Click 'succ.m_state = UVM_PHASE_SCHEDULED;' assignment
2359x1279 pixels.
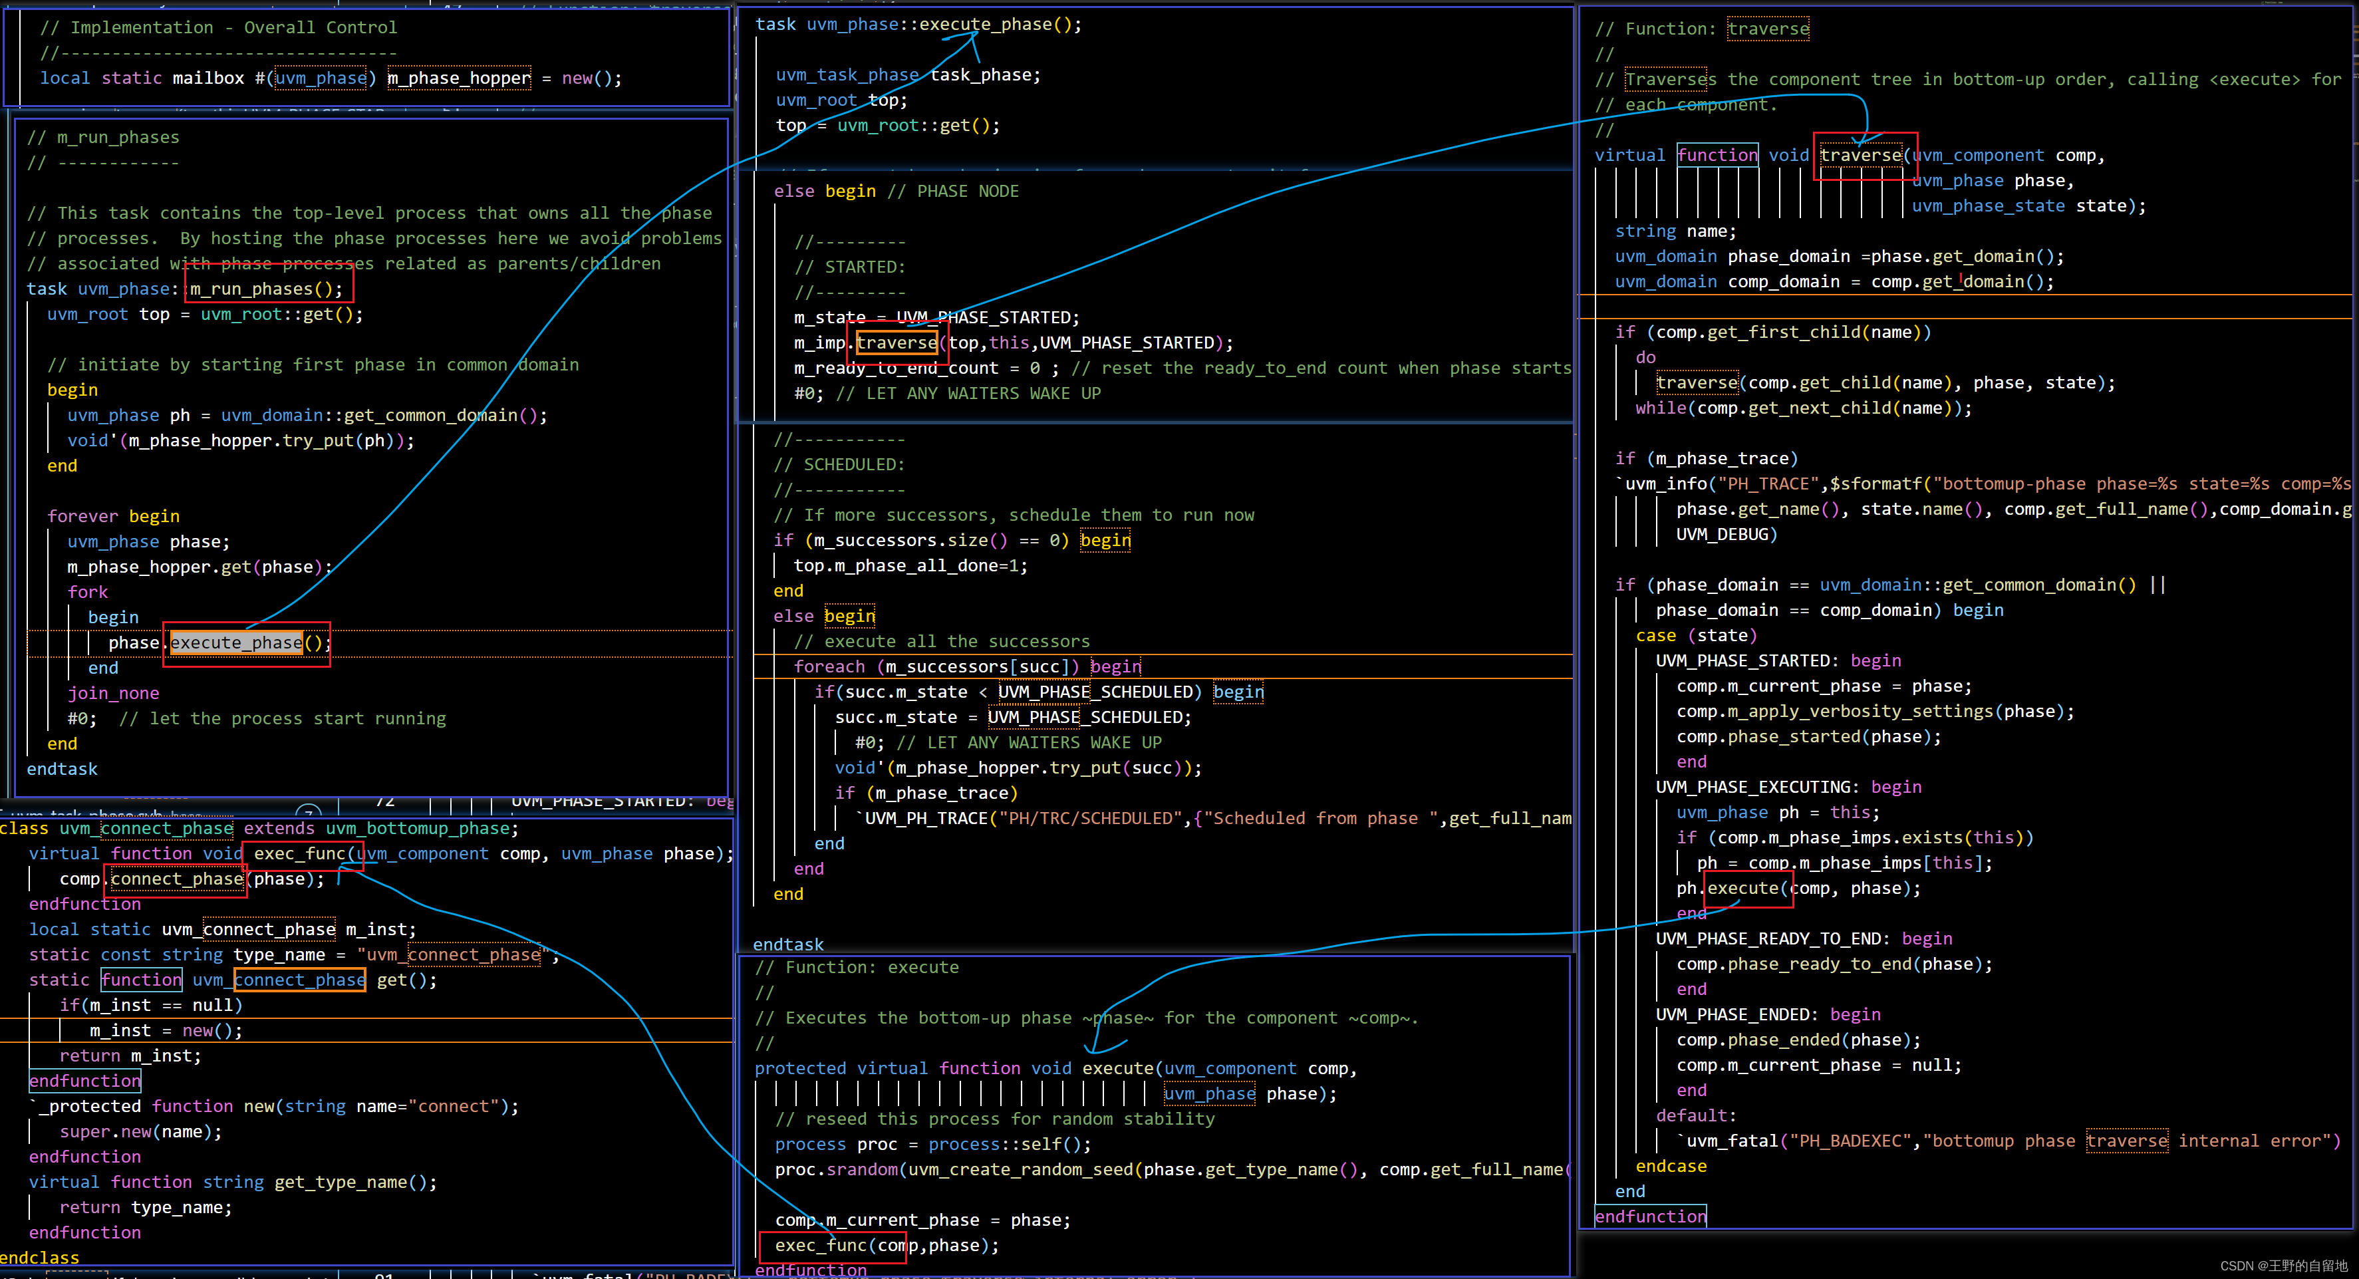point(1014,718)
